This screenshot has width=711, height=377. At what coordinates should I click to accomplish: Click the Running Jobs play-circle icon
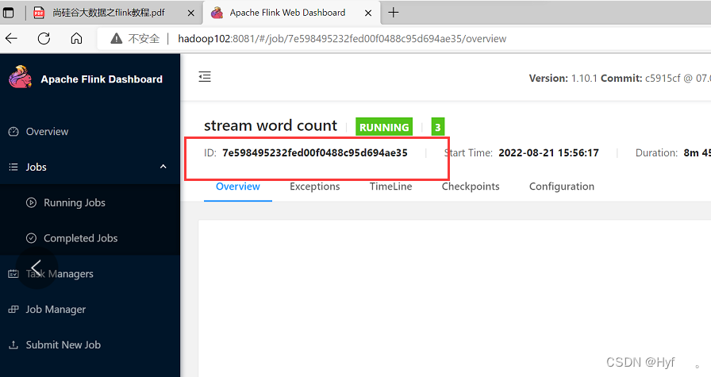point(31,202)
